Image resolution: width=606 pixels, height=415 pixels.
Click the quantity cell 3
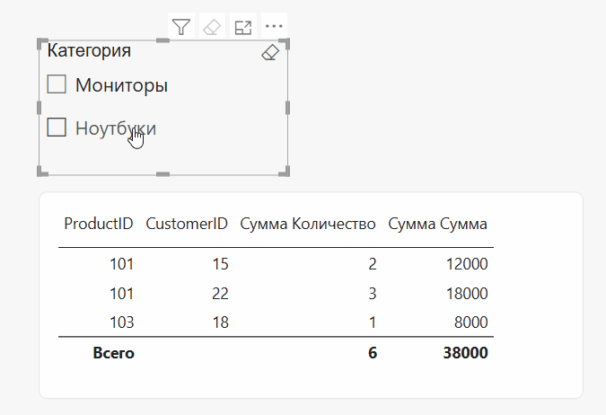tap(373, 294)
